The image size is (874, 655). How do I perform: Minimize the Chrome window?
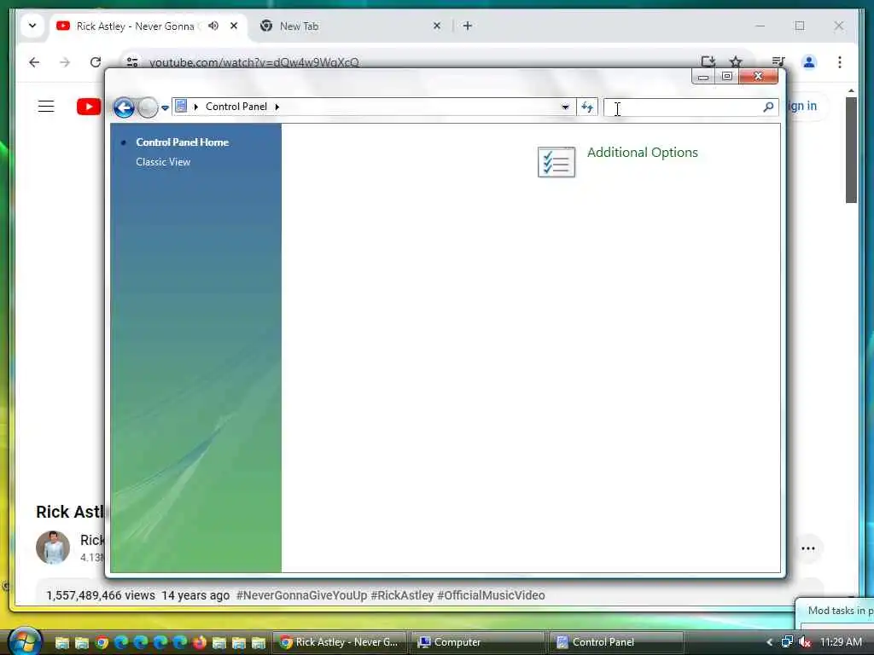click(760, 26)
